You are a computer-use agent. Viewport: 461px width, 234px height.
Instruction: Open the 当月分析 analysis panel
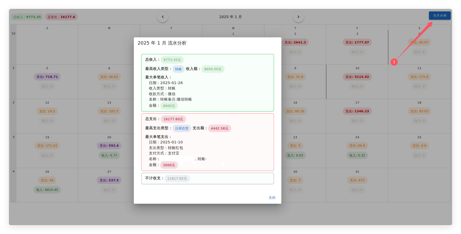(x=439, y=15)
